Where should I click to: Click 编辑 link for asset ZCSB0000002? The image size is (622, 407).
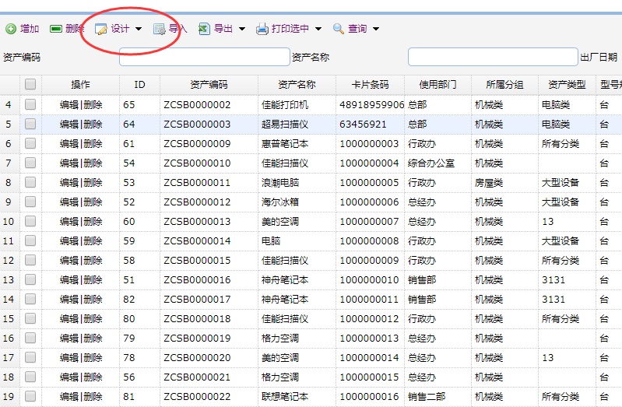coord(69,104)
